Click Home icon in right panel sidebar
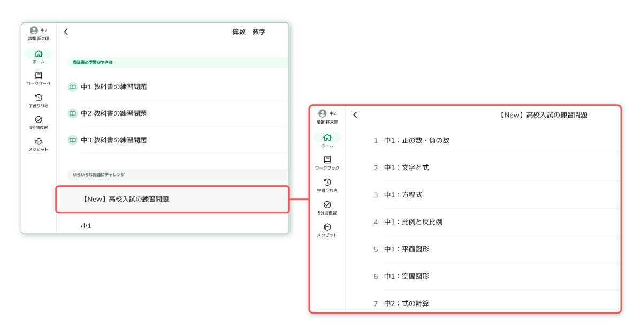 point(327,138)
